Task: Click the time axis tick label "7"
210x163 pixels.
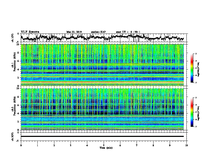Action: (137, 145)
